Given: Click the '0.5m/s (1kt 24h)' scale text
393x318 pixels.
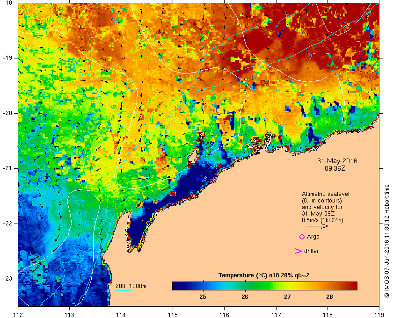Looking at the screenshot, I should pyautogui.click(x=322, y=220).
